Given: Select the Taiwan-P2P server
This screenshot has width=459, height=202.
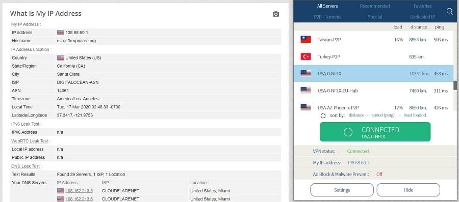Looking at the screenshot, I should (x=373, y=39).
